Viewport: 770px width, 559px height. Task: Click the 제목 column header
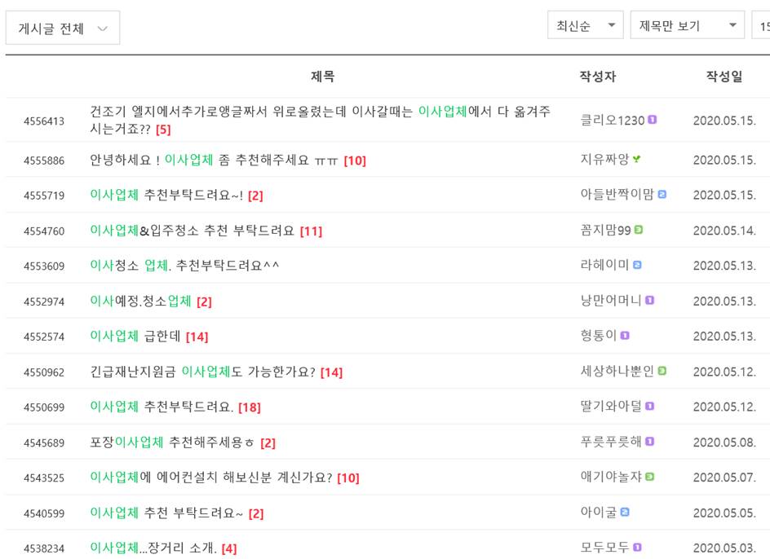(x=323, y=77)
